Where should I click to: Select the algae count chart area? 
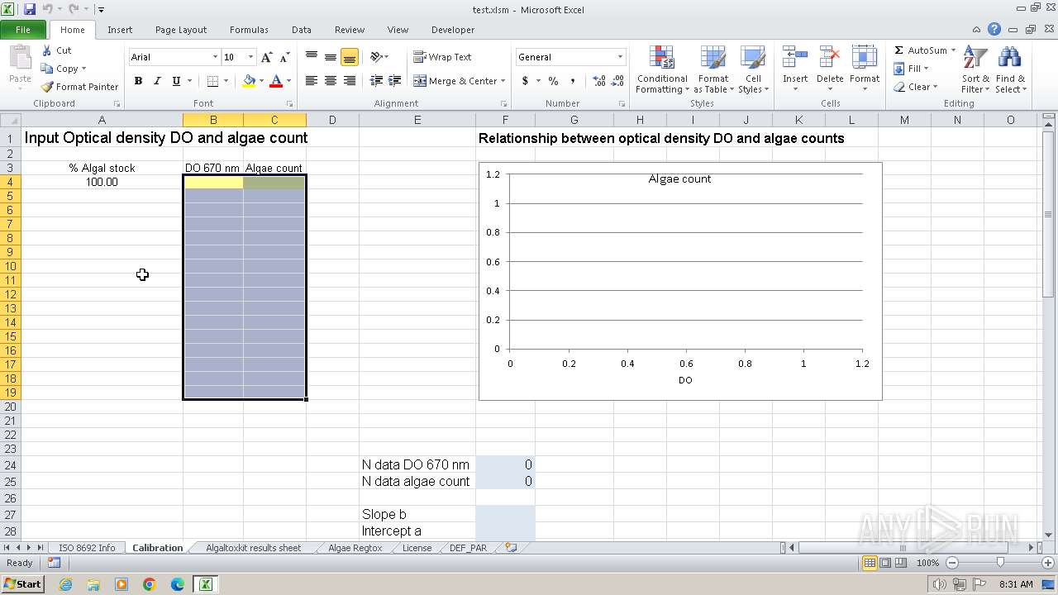tap(680, 281)
